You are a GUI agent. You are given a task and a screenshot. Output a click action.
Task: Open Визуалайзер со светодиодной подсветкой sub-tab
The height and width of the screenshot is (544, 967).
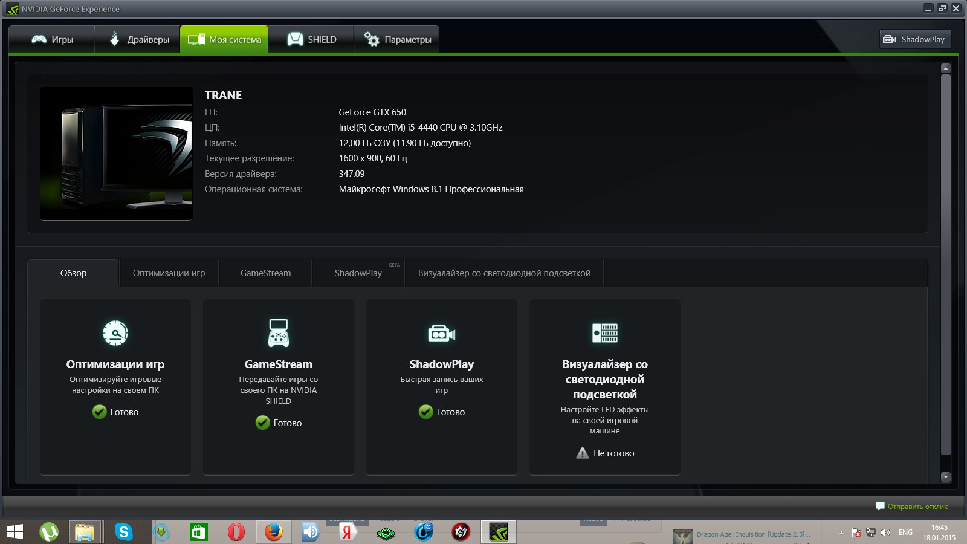[x=504, y=273]
